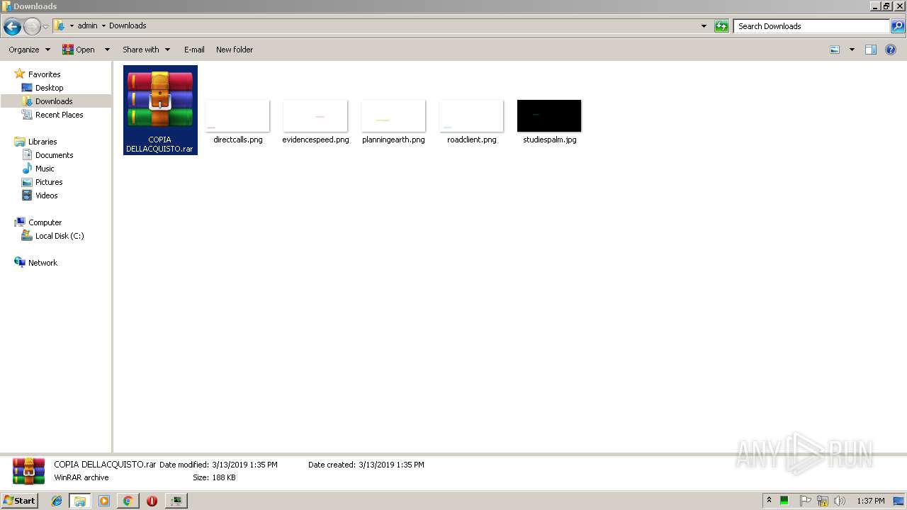Click the refresh button in address bar
The image size is (907, 510).
pyautogui.click(x=721, y=26)
